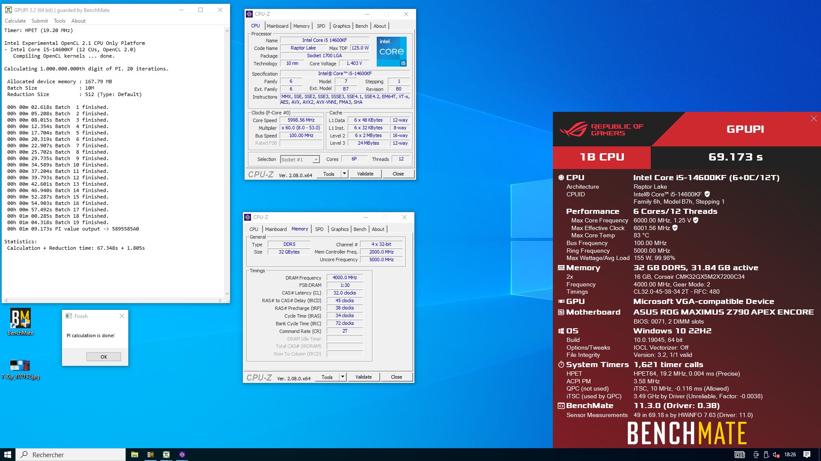Open Tools dropdown arrow in upper CPU-Z
821x461 pixels.
point(344,174)
